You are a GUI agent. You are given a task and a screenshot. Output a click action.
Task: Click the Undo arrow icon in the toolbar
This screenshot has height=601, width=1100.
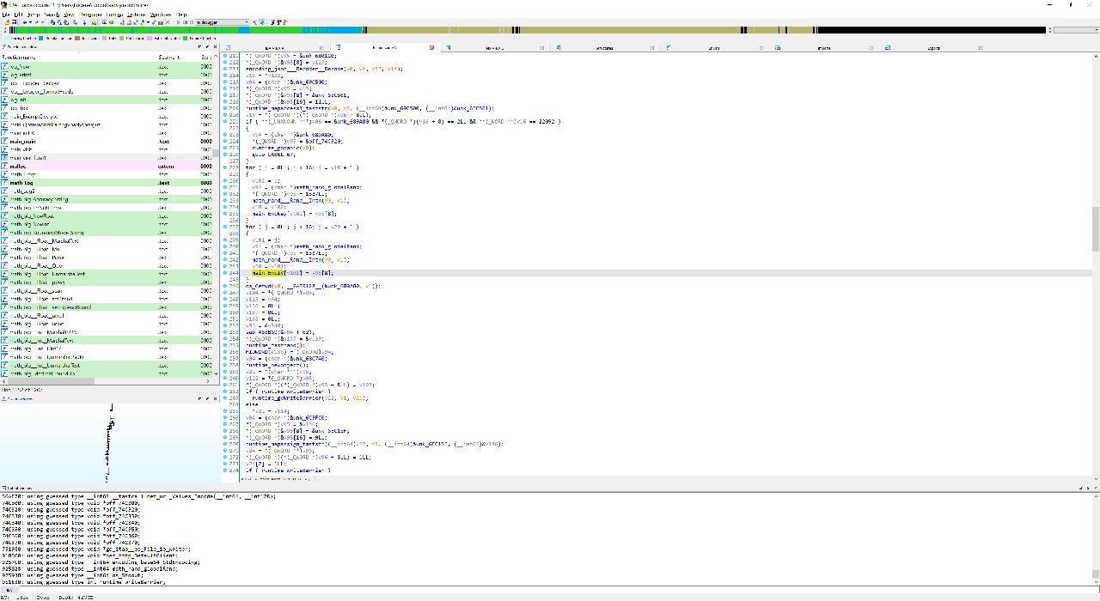point(52,22)
